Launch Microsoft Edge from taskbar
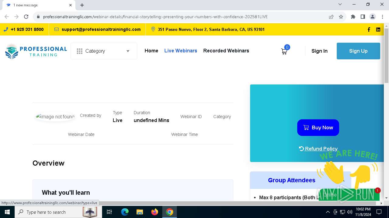389x218 pixels. point(125,212)
